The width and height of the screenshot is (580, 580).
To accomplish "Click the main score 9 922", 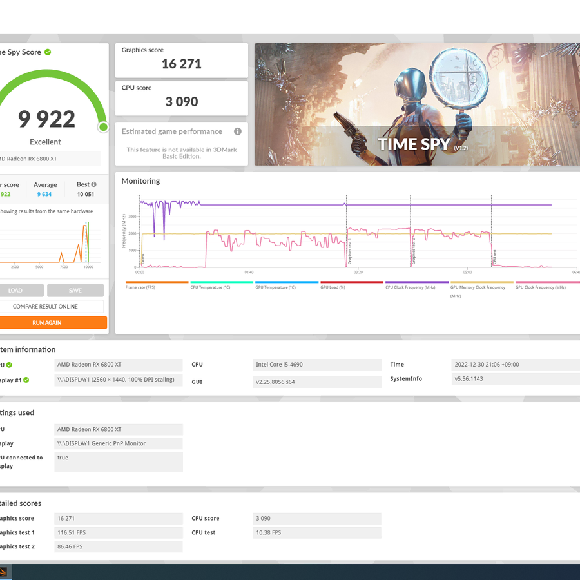I will pyautogui.click(x=46, y=119).
